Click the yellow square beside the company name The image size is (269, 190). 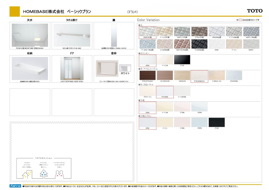click(x=15, y=11)
